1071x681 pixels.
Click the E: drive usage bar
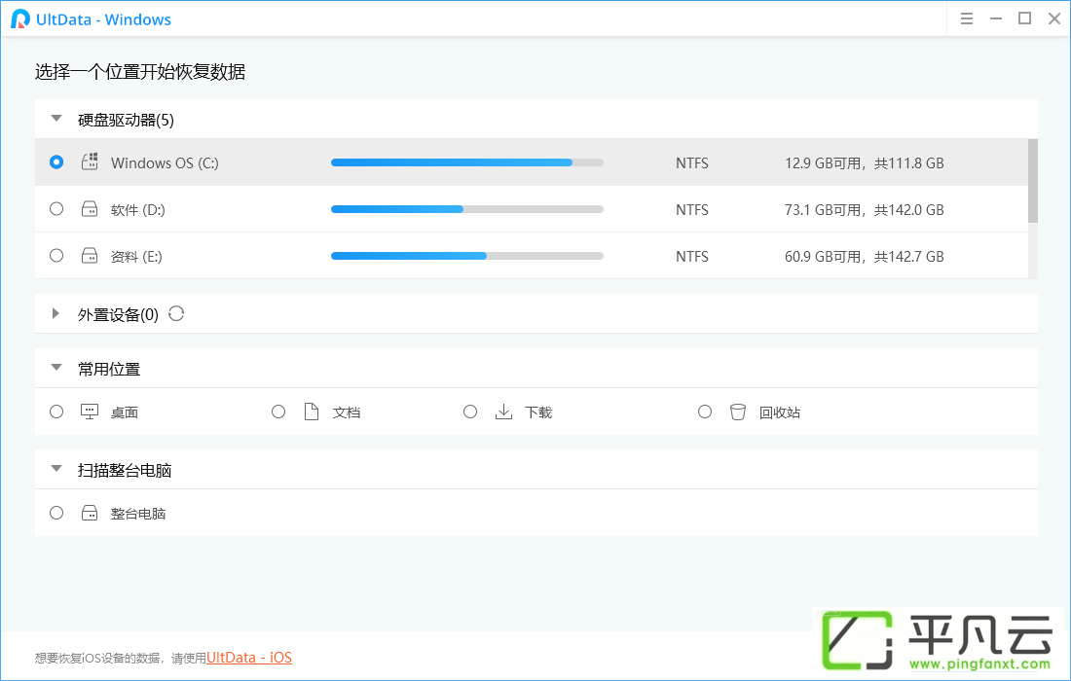tap(467, 256)
